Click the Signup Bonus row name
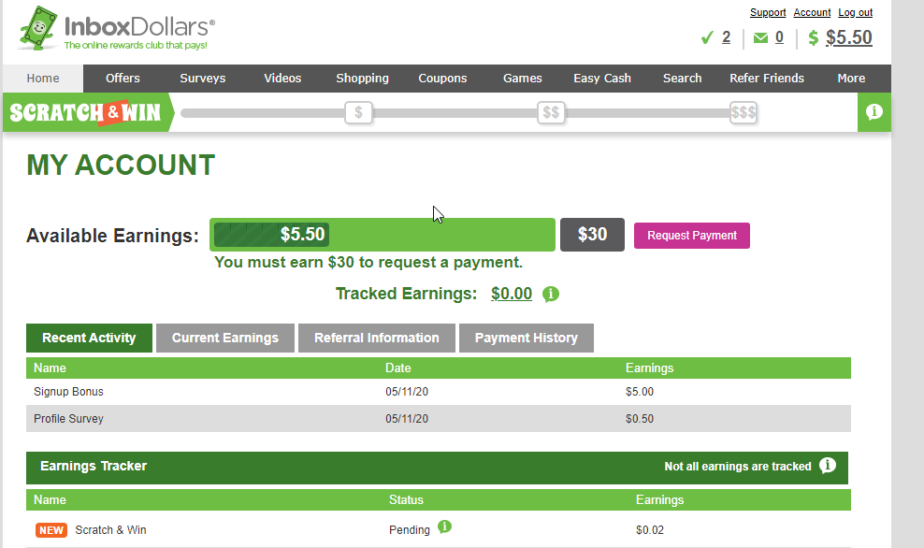Viewport: 924px width, 548px height. point(68,391)
